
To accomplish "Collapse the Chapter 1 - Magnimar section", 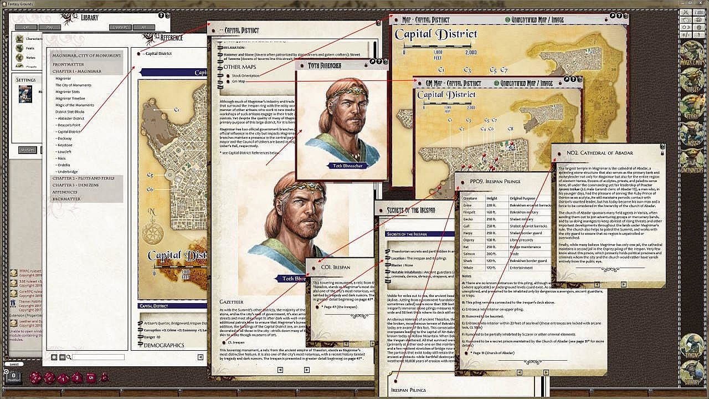I will 77,71.
